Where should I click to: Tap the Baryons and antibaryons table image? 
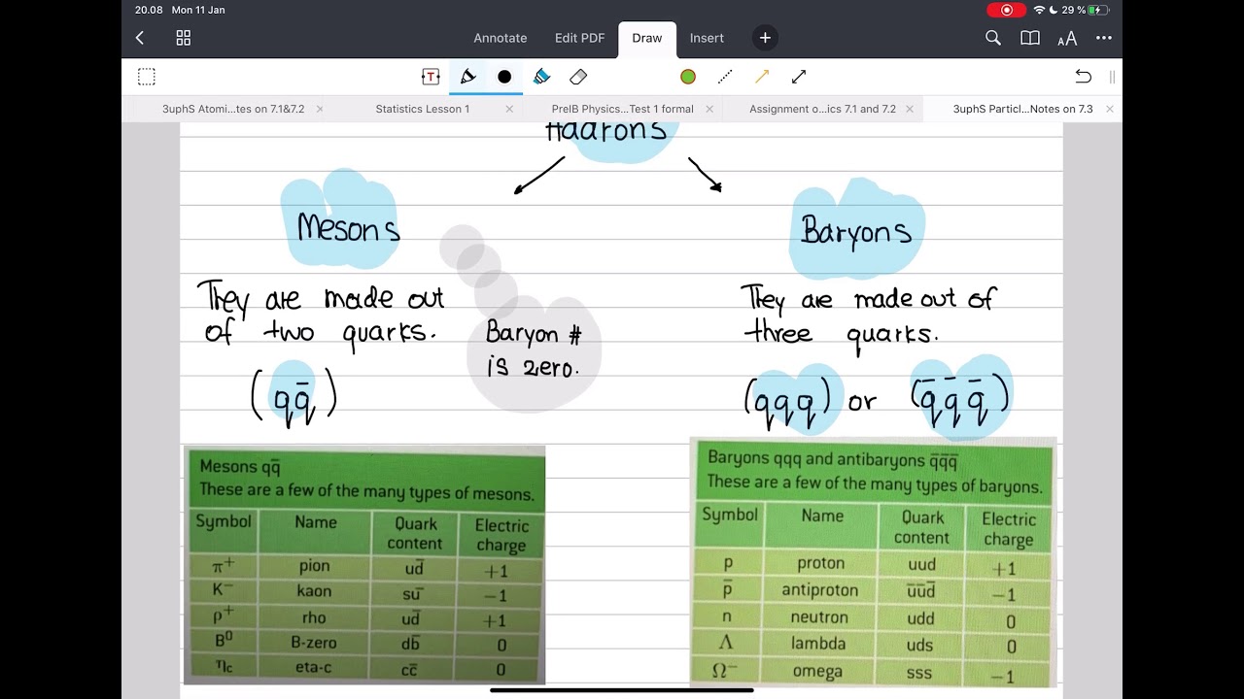tap(873, 563)
